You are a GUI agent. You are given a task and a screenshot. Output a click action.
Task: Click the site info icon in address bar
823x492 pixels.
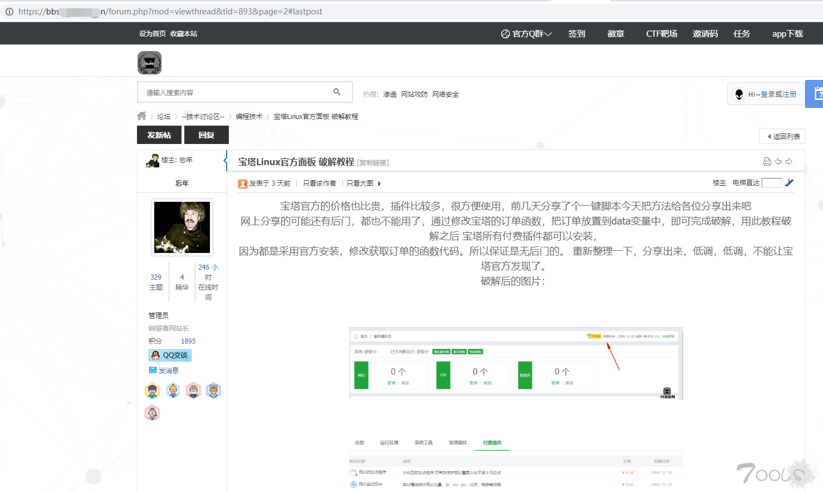pyautogui.click(x=9, y=12)
